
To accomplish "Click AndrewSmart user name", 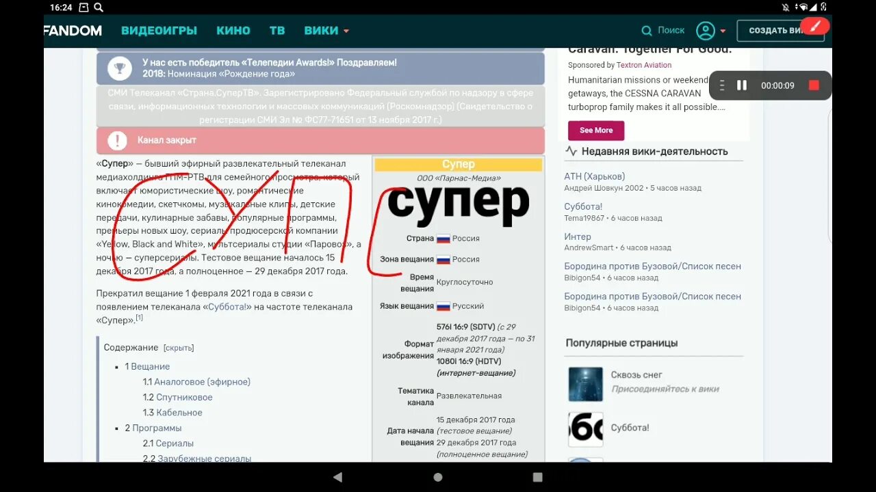I will coord(589,248).
